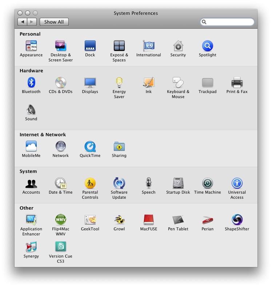Zoom the System Preferences window
The width and height of the screenshot is (272, 287).
click(35, 13)
